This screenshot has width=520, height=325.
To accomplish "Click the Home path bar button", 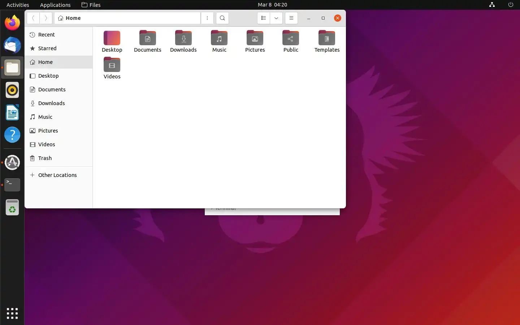I will (x=69, y=18).
